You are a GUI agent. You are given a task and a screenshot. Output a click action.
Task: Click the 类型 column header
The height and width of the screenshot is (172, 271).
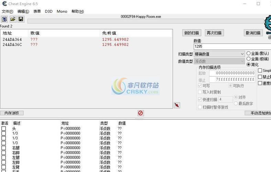[104, 123]
